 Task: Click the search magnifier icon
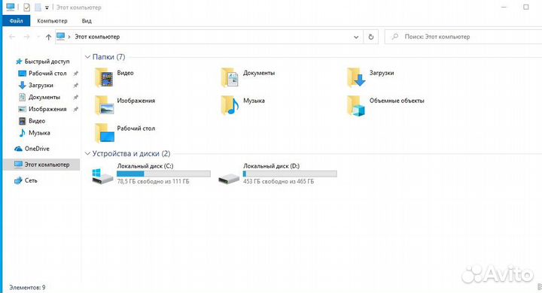point(395,36)
